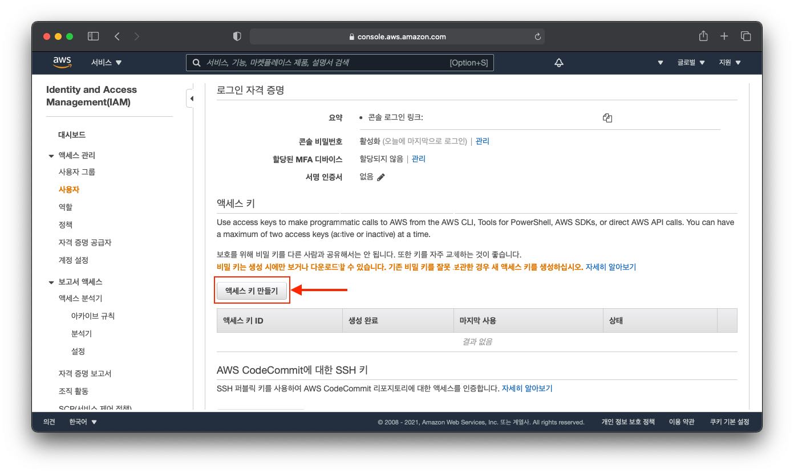
Task: Open 자격 증명 공급자 in sidebar
Action: tap(85, 243)
